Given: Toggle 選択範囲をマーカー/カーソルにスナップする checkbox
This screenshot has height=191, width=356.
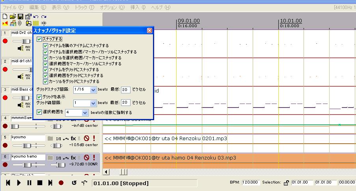Looking at the screenshot, I should [45, 64].
